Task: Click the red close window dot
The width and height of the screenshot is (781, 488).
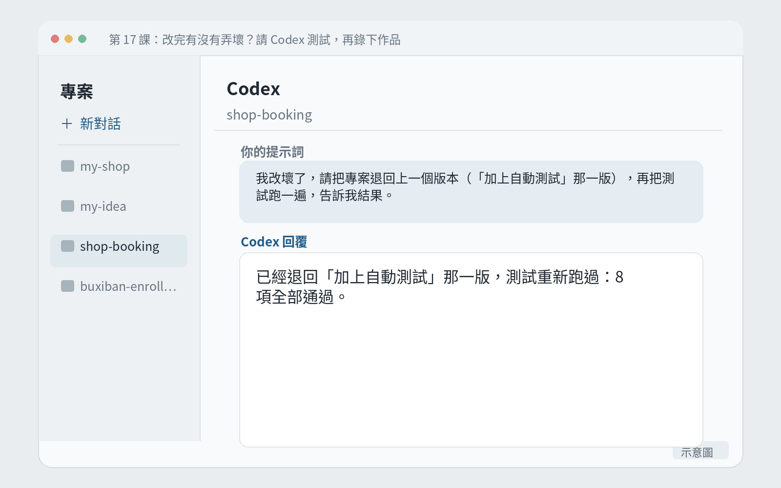Action: [x=55, y=39]
